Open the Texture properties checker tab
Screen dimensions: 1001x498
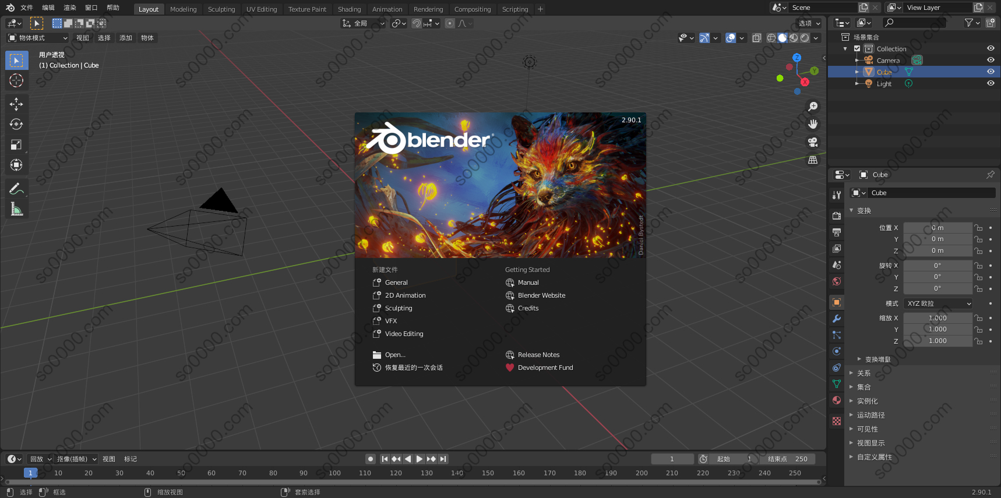click(837, 421)
